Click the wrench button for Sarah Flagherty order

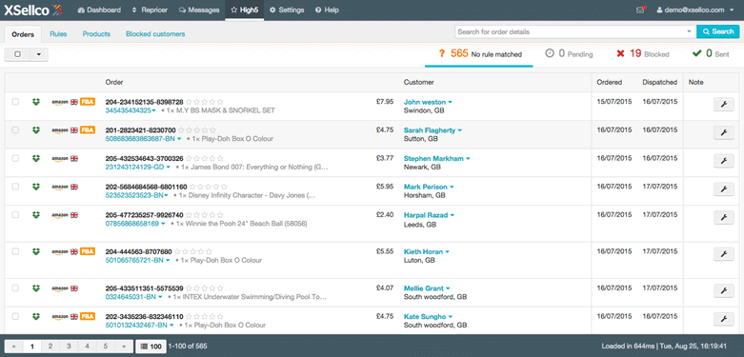click(x=724, y=132)
